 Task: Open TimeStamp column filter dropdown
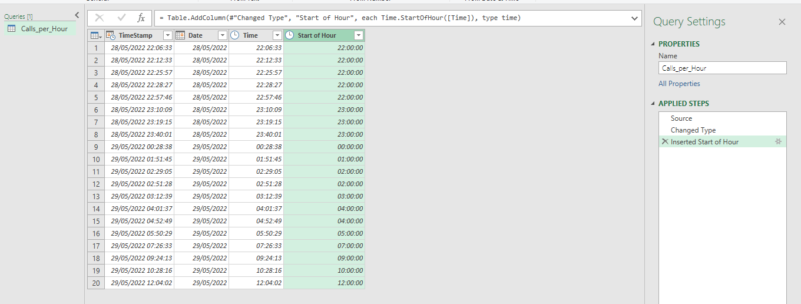click(x=167, y=35)
